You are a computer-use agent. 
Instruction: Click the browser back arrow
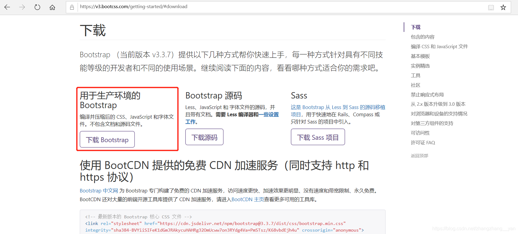point(7,7)
